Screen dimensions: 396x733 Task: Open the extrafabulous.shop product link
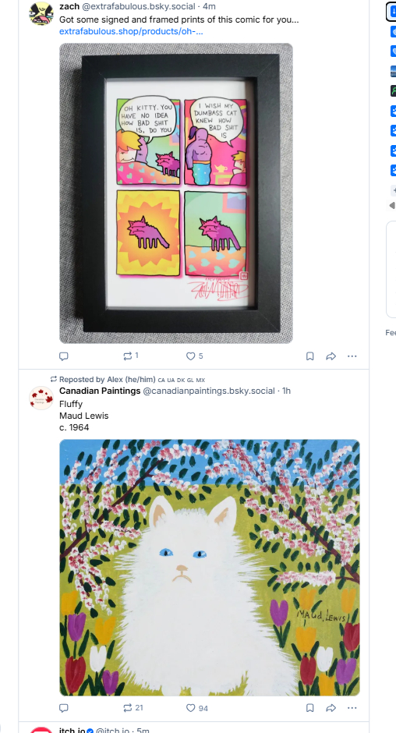131,31
